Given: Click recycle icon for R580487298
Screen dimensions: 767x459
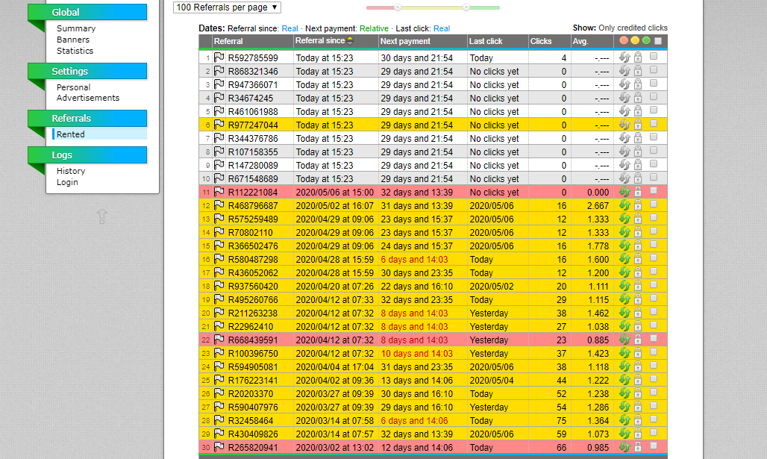Looking at the screenshot, I should tap(624, 259).
